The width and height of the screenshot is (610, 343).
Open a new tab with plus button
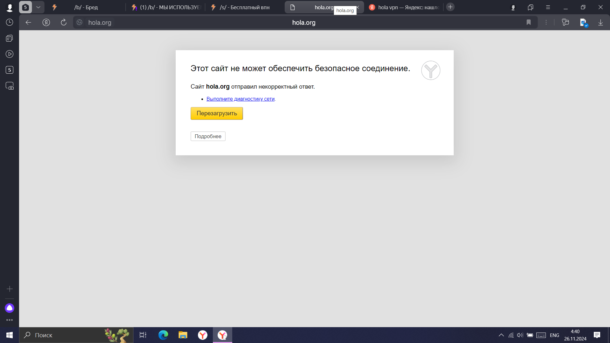click(x=450, y=7)
